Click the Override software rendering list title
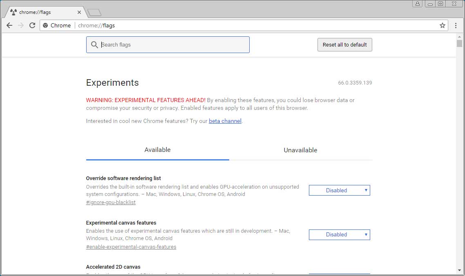 tap(123, 178)
